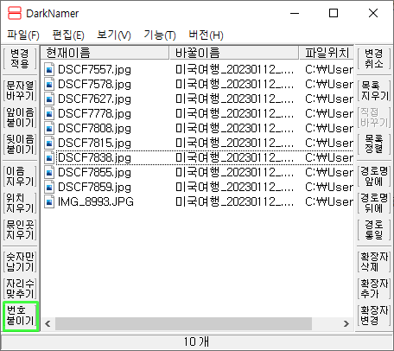Viewport: 394px width, 351px height.
Task: Sort by the 파일위치 column header
Action: 327,53
